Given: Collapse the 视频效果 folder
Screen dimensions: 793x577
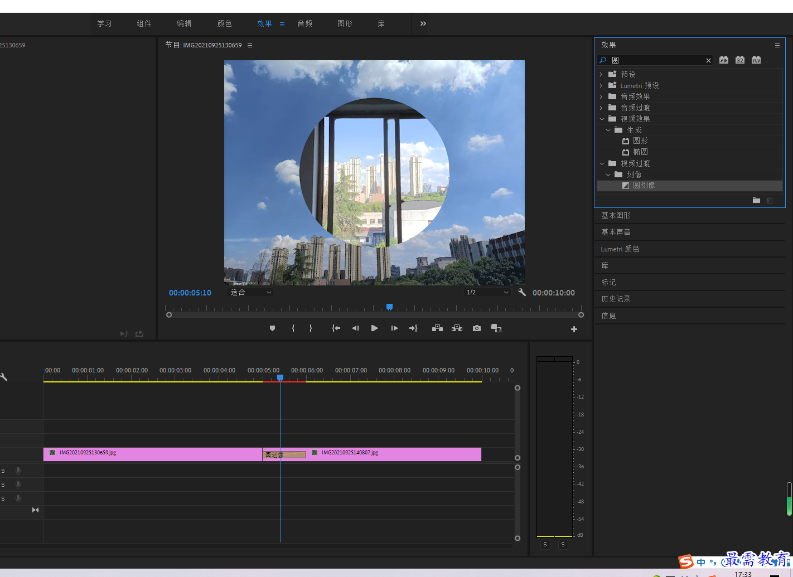Looking at the screenshot, I should coord(602,119).
